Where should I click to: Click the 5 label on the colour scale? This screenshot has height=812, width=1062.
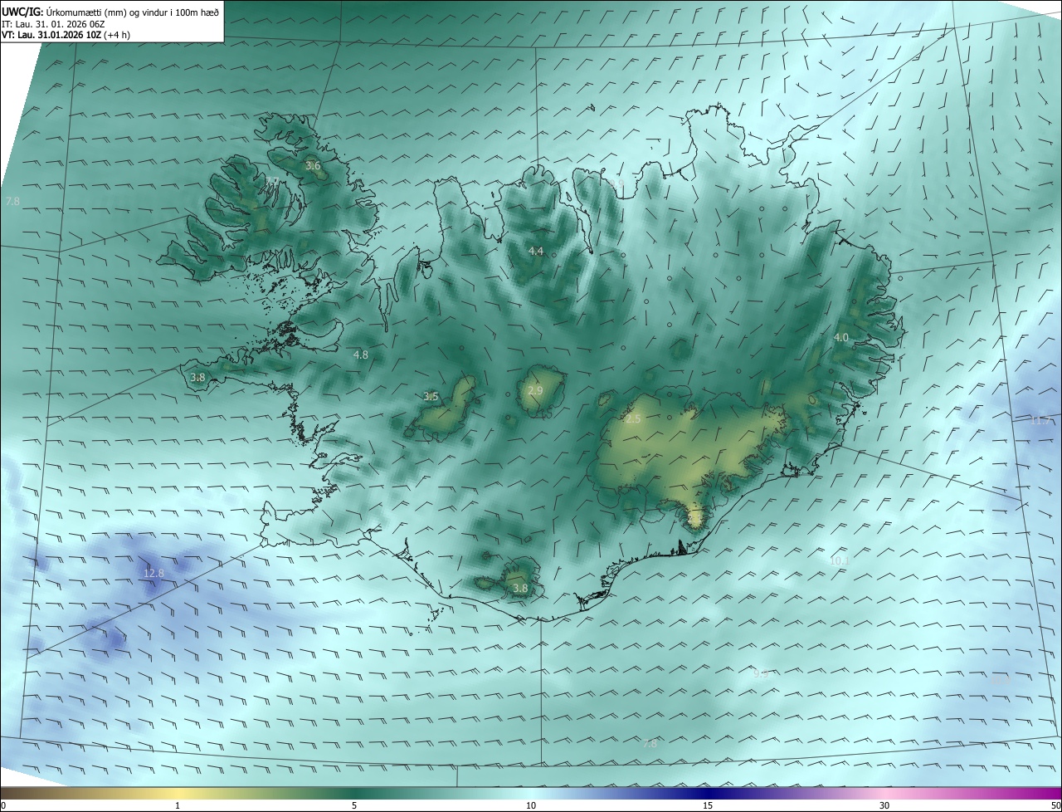click(x=354, y=805)
